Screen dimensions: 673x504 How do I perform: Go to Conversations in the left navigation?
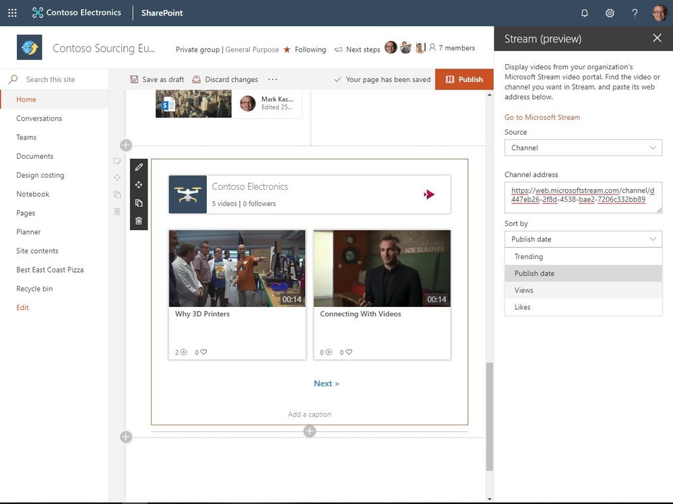(x=39, y=118)
